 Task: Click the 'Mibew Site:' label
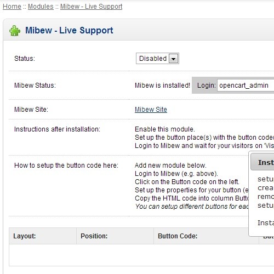pos(31,110)
